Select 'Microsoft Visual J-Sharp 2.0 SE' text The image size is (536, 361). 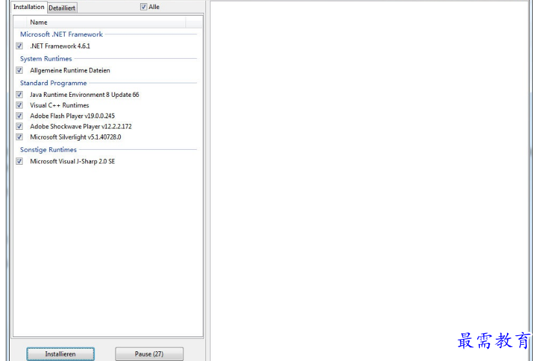(72, 161)
